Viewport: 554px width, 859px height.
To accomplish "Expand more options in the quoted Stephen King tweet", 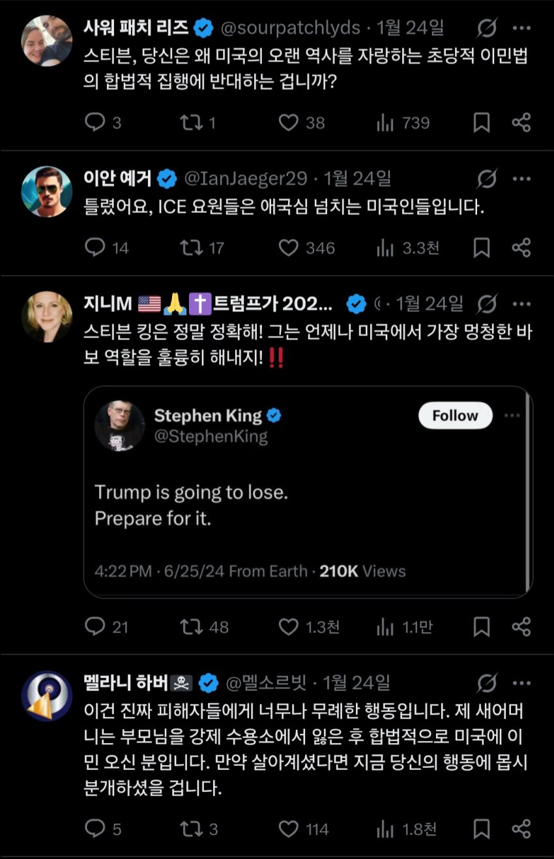I will (x=512, y=416).
